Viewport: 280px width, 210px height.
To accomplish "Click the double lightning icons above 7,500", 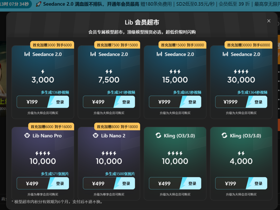I will tap(109, 72).
